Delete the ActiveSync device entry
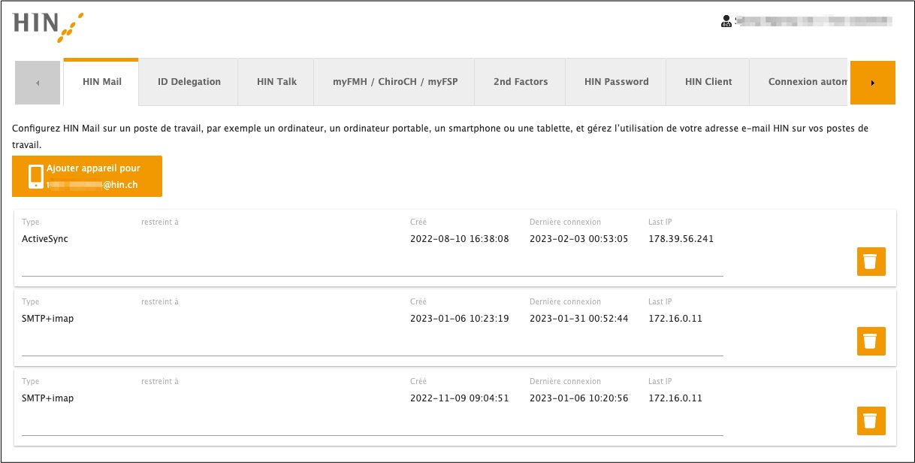 [871, 262]
